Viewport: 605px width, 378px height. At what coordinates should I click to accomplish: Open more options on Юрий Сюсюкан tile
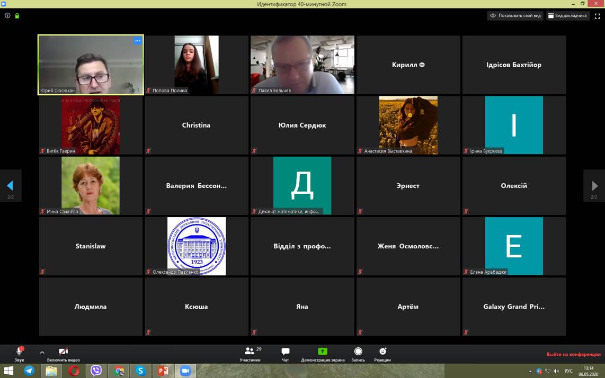coord(138,41)
